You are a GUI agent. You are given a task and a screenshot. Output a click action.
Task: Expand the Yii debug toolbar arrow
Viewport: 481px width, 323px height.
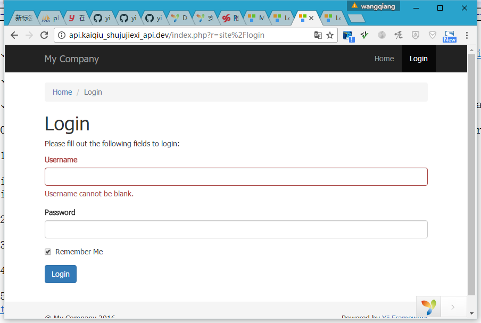pyautogui.click(x=453, y=307)
